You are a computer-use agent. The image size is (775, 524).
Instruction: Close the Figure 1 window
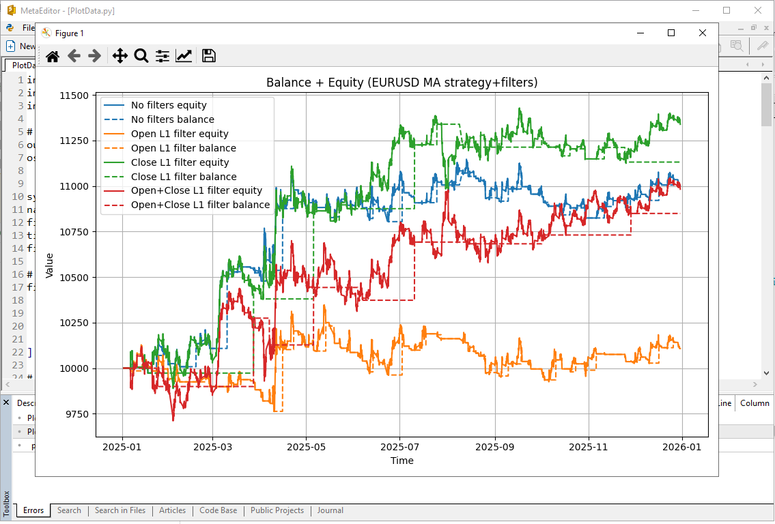tap(703, 33)
